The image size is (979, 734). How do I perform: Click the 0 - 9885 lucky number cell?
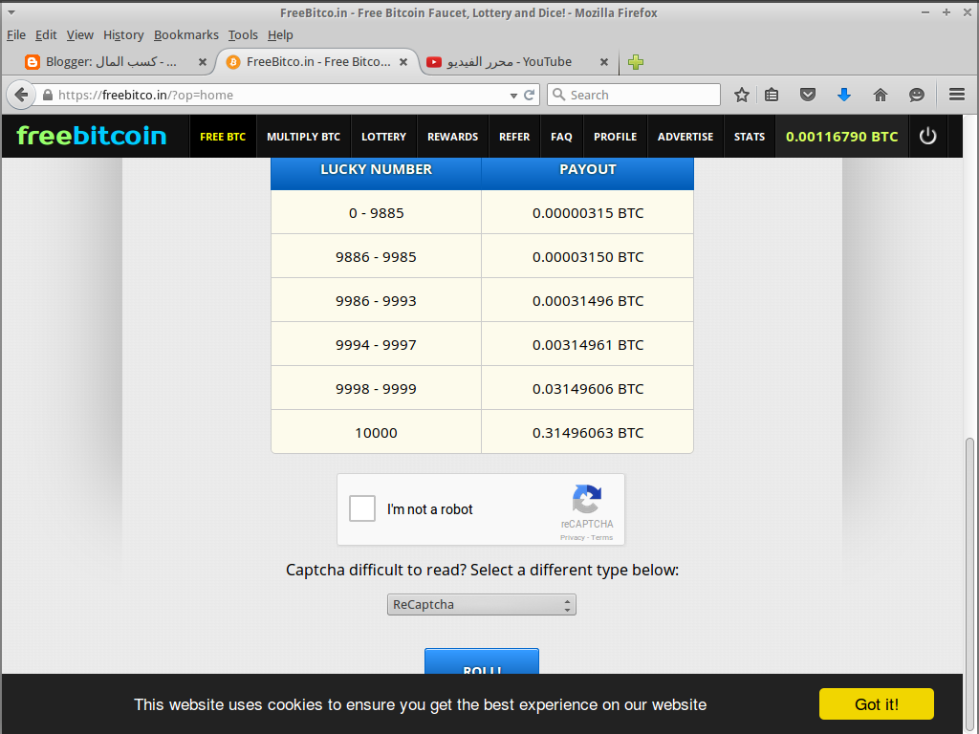(376, 213)
